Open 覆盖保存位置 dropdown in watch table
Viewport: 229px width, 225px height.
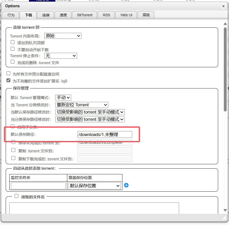[95, 186]
